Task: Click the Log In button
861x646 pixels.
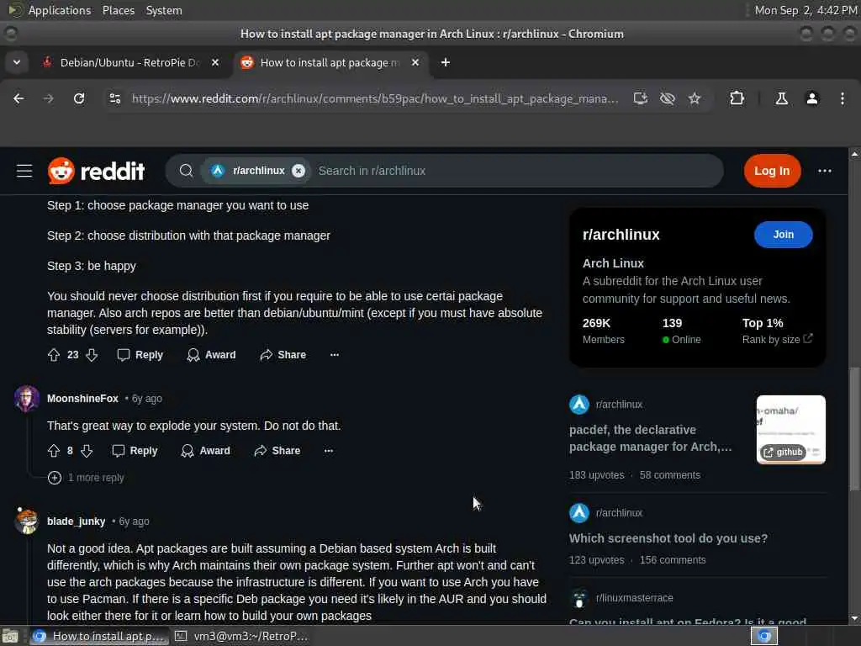Action: point(772,171)
